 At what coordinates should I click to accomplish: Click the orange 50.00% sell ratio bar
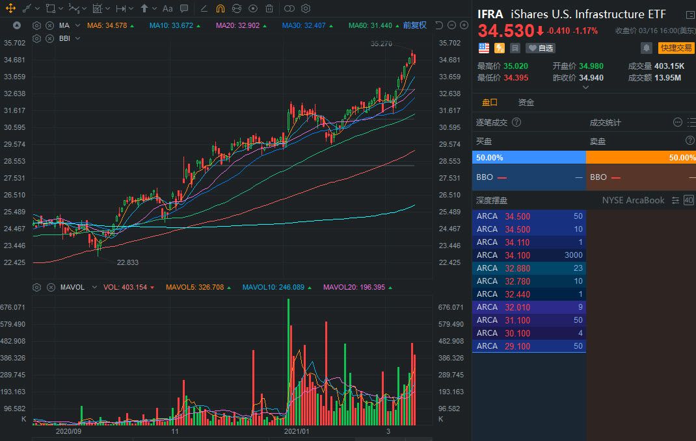click(641, 157)
